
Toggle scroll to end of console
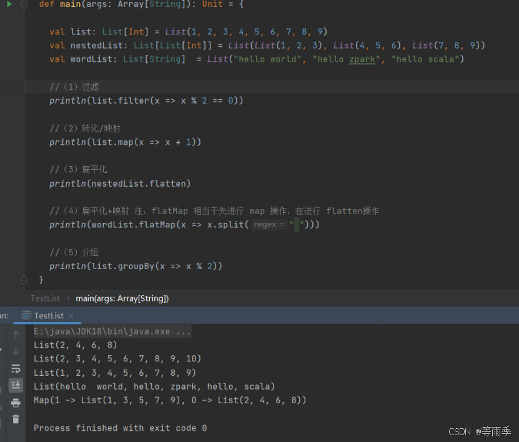(x=16, y=385)
